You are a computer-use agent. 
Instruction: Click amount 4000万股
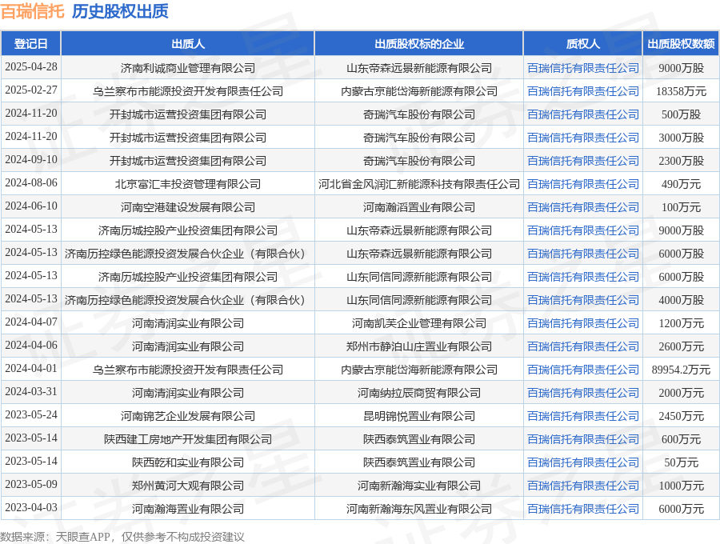click(681, 300)
